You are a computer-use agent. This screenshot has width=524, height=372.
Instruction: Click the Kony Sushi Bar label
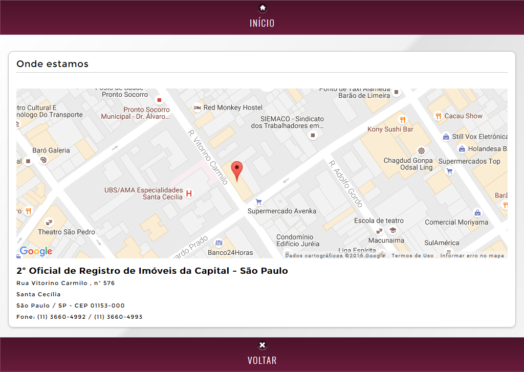tap(390, 129)
